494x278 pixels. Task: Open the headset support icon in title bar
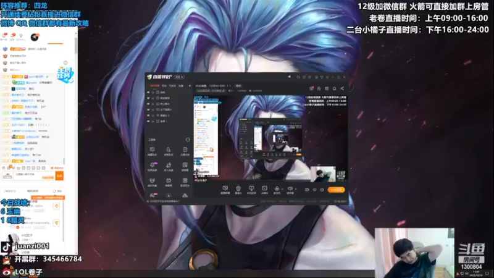click(x=298, y=77)
